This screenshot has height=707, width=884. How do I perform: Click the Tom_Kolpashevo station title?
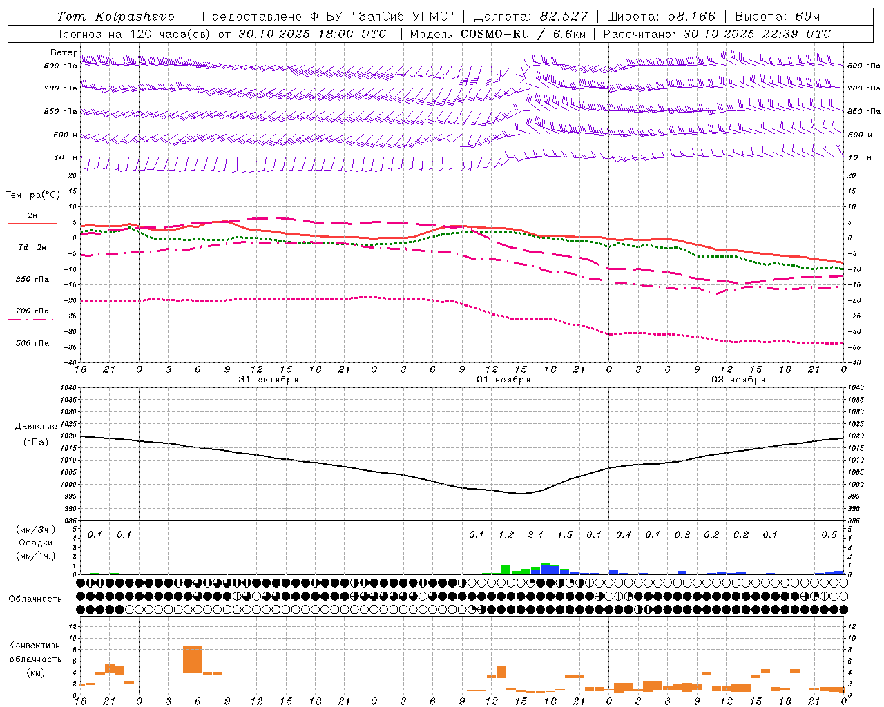pos(116,17)
